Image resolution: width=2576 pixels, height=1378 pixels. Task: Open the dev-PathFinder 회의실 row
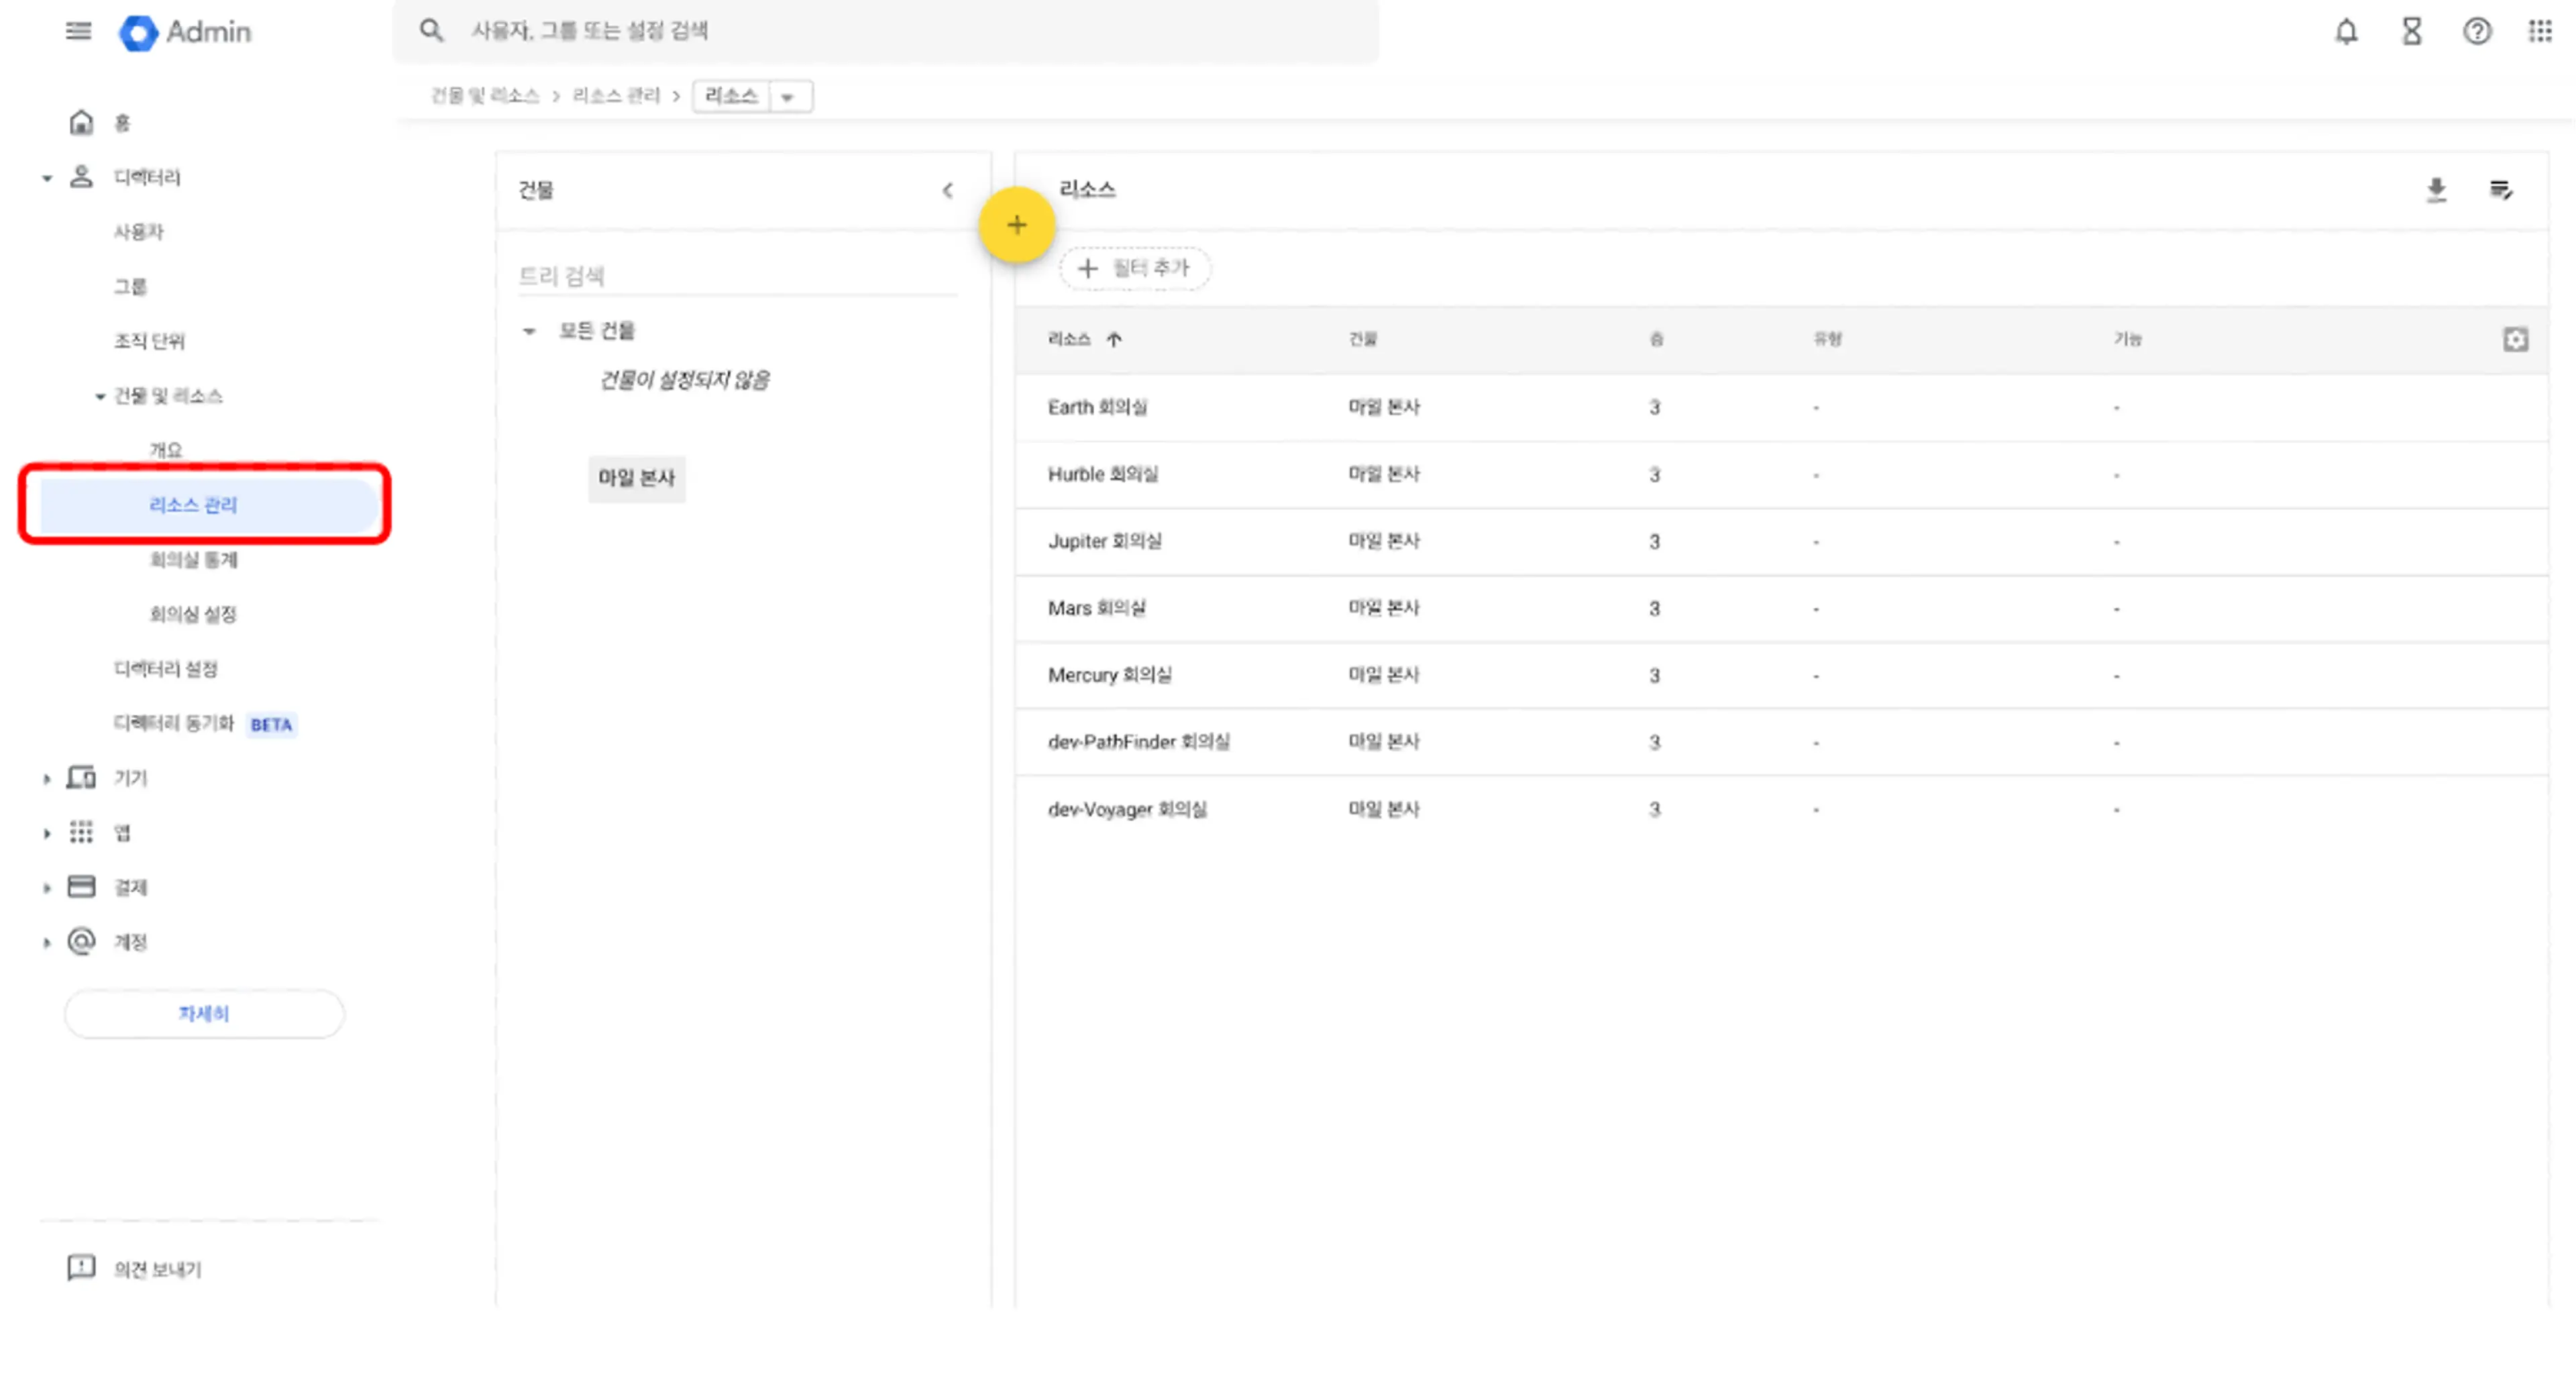point(1781,742)
